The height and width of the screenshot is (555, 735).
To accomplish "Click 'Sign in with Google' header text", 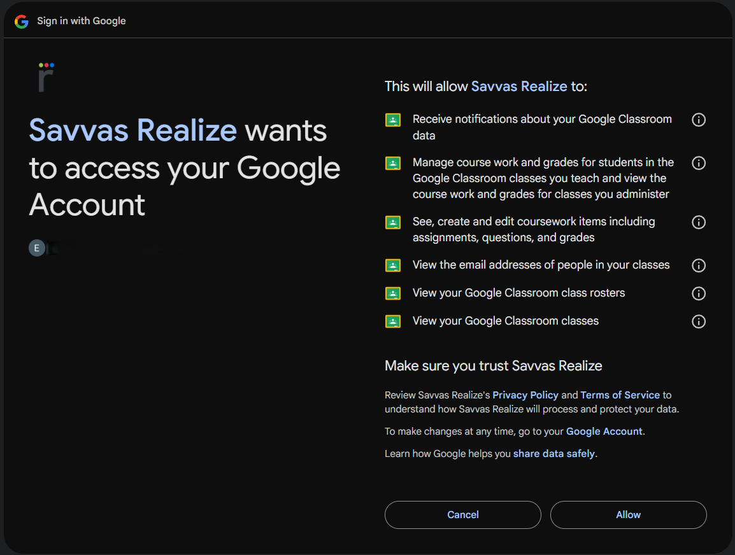I will tap(82, 21).
